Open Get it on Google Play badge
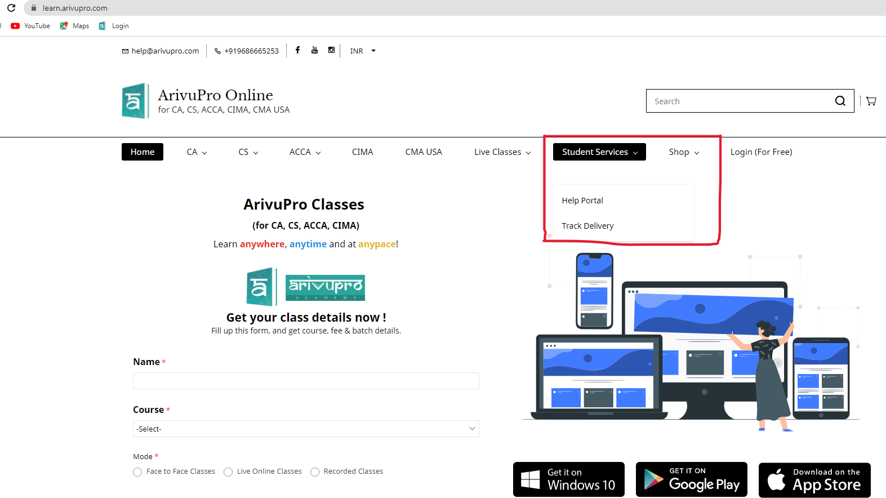 pyautogui.click(x=692, y=479)
